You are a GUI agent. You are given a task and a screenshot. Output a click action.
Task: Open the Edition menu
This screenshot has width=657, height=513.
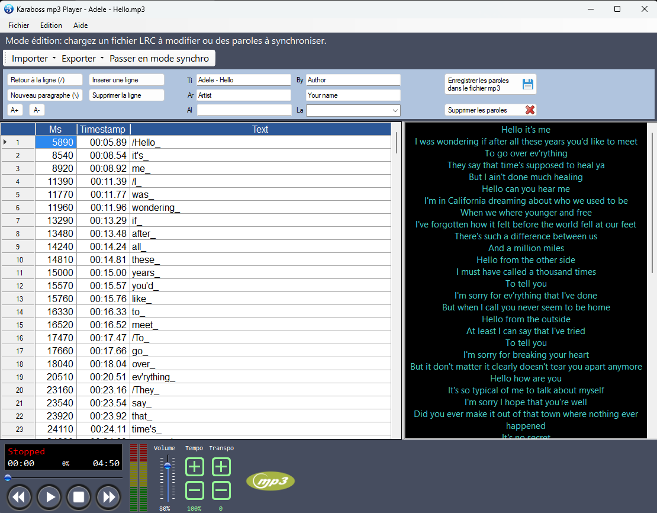pyautogui.click(x=51, y=25)
